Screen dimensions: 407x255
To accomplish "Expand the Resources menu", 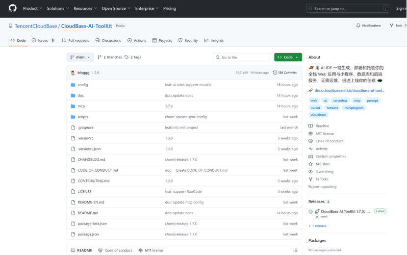I will pos(85,8).
